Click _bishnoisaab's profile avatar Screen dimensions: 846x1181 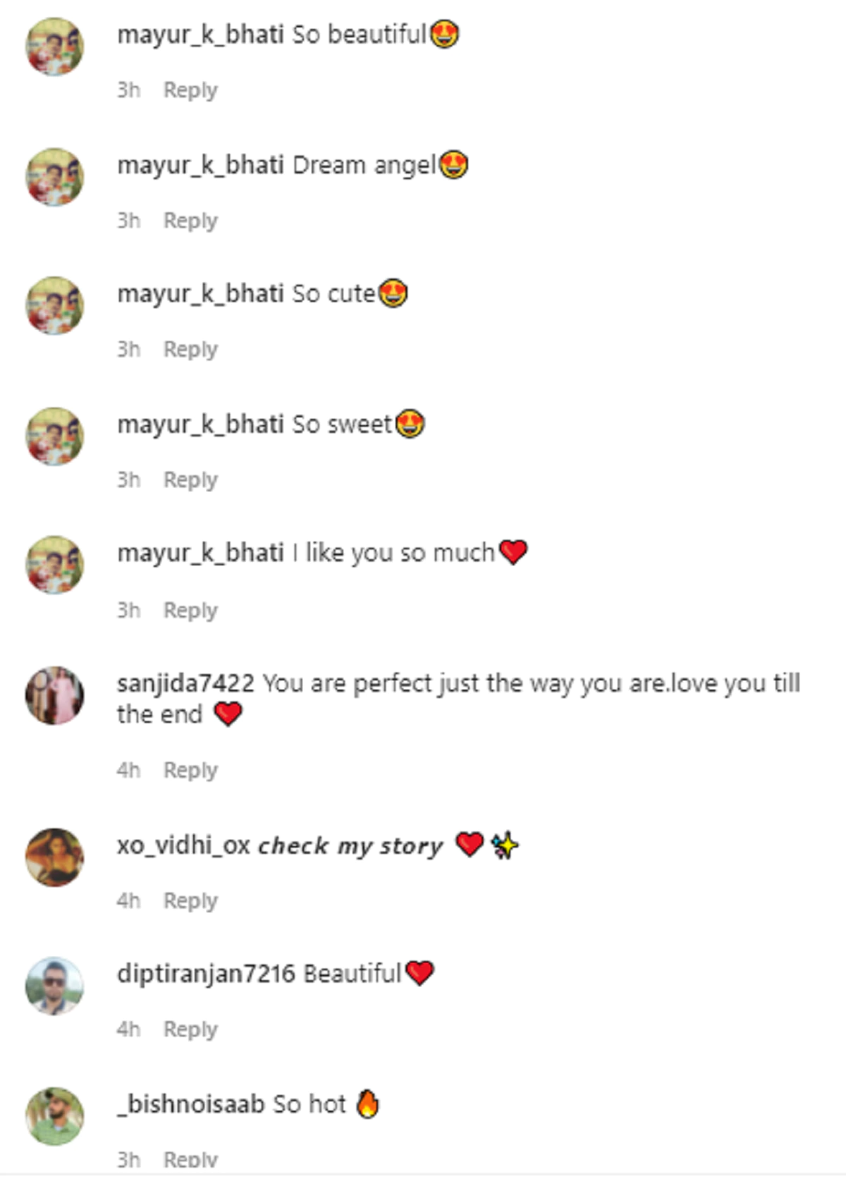tap(54, 1115)
